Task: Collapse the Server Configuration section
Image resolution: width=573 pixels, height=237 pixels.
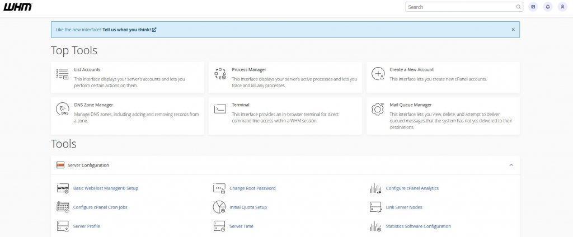Action: click(x=511, y=165)
